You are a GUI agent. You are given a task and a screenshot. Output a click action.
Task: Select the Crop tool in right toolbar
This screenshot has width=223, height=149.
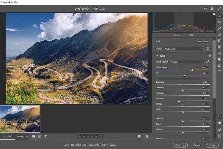pyautogui.click(x=220, y=22)
